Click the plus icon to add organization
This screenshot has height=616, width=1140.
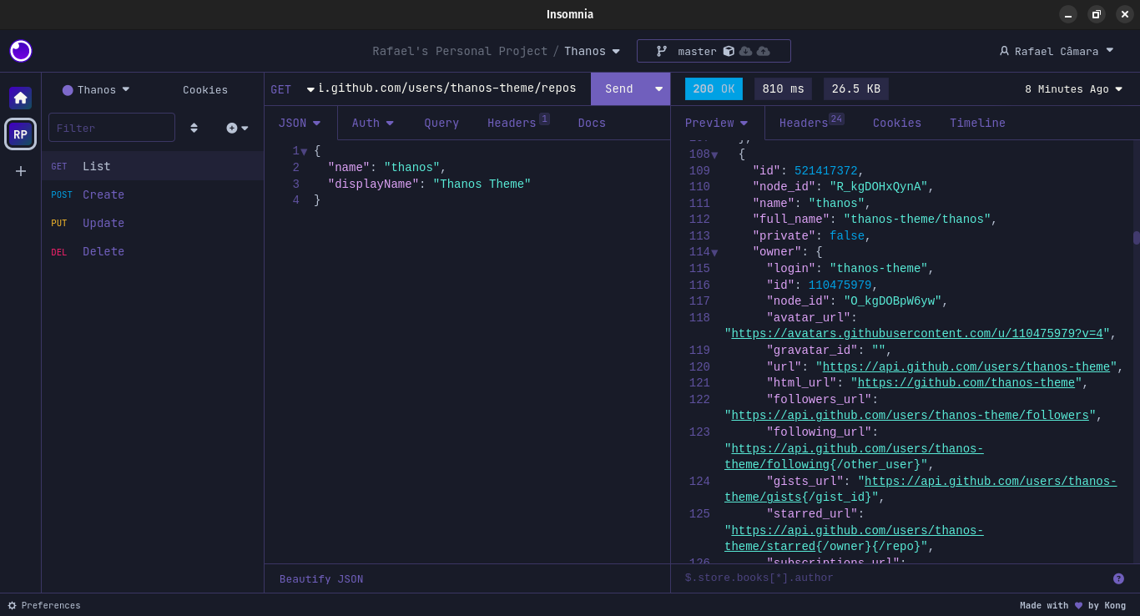pyautogui.click(x=21, y=170)
